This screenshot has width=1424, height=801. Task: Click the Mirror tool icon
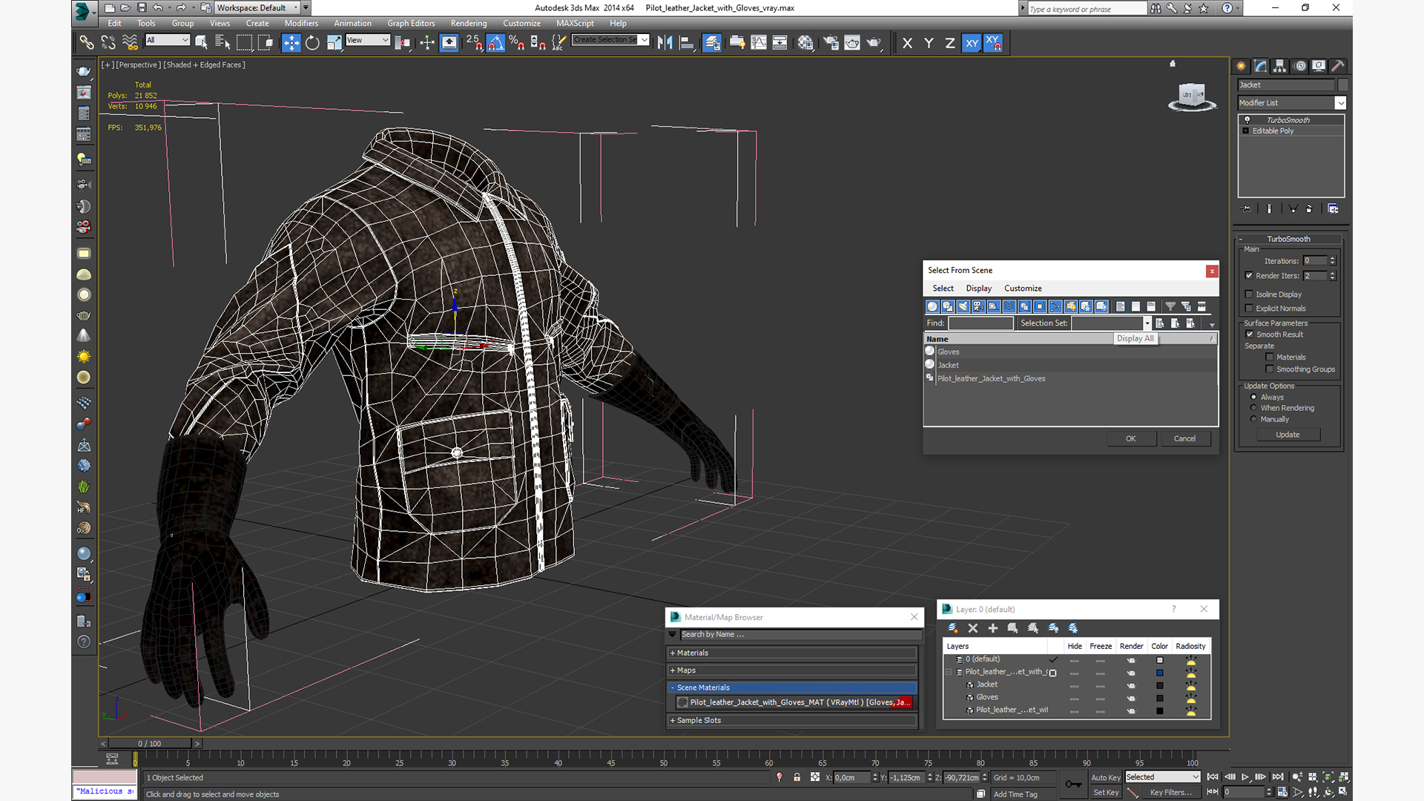tap(665, 43)
